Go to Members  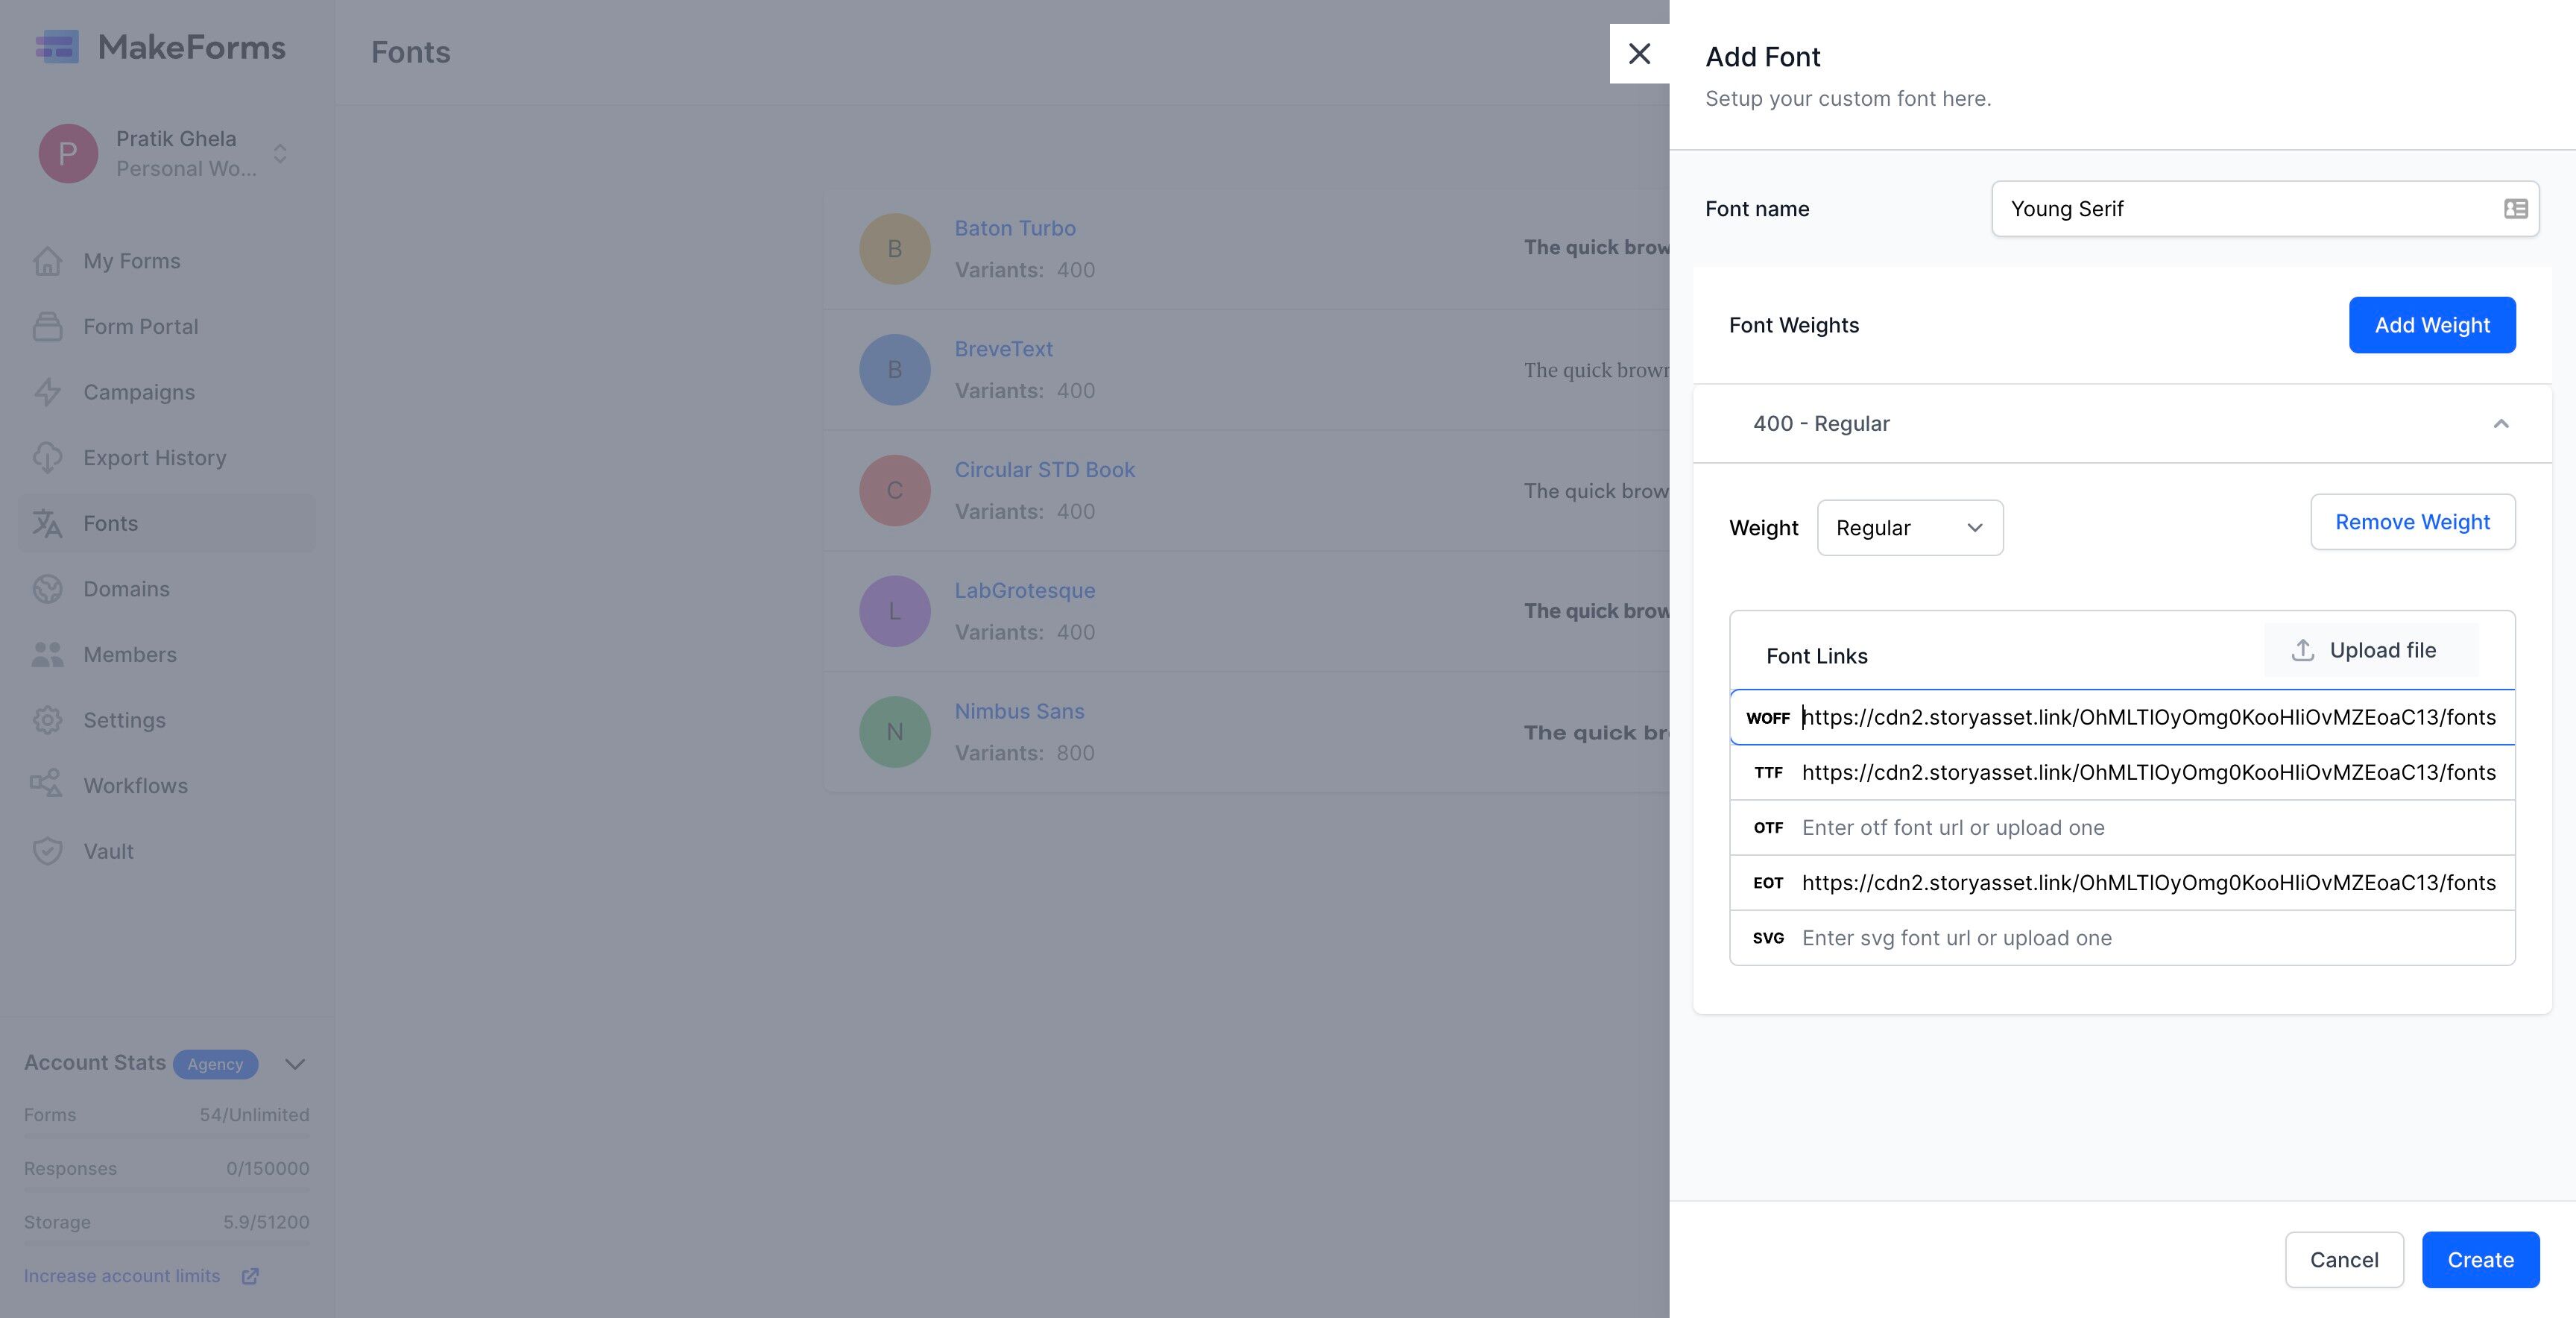coord(130,655)
